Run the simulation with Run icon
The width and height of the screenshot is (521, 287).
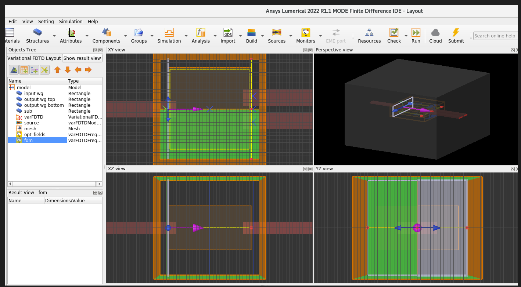point(416,32)
